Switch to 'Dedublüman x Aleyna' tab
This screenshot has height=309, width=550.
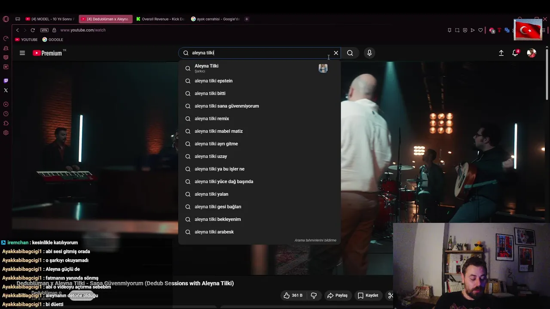click(106, 19)
